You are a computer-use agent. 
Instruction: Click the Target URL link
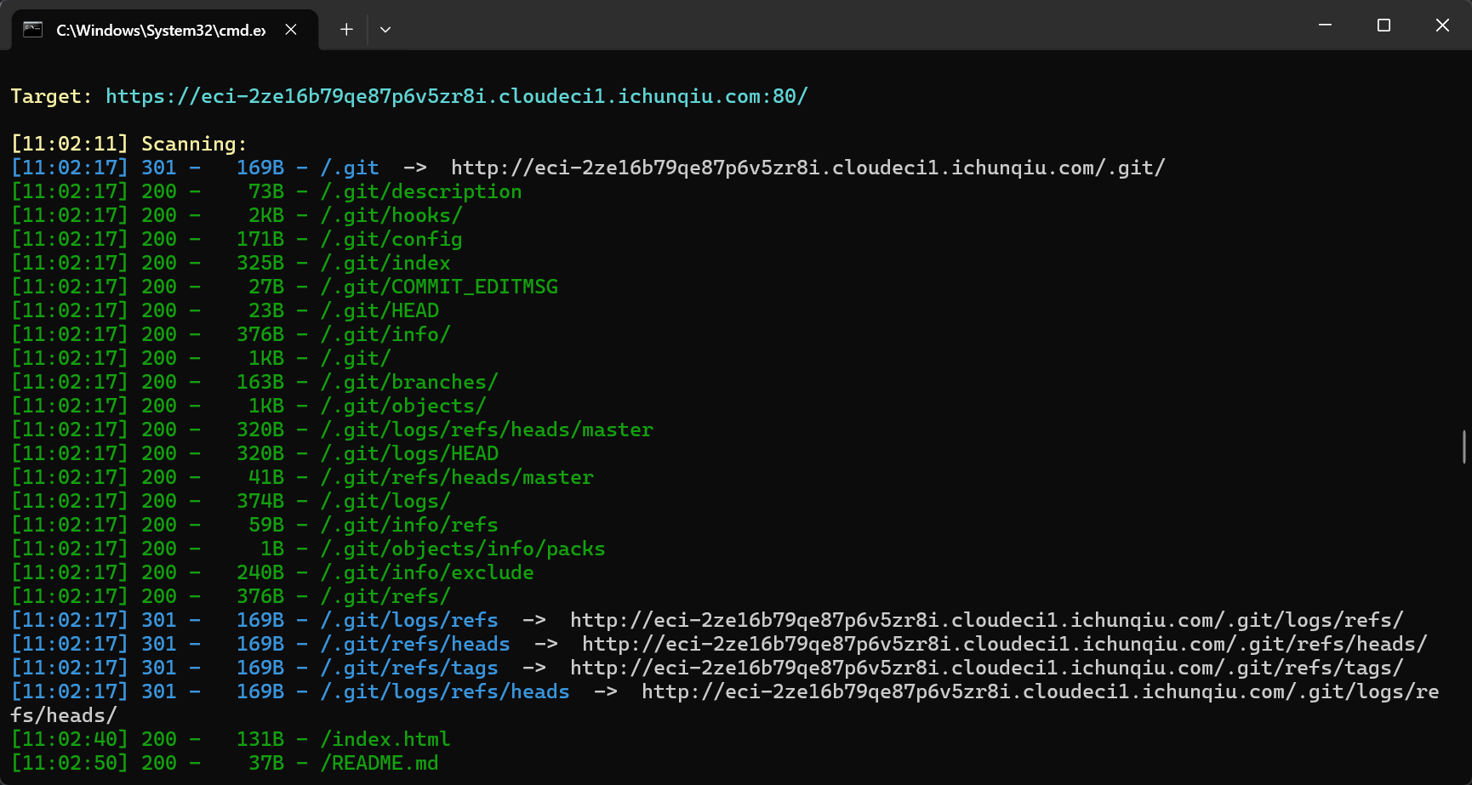click(x=457, y=96)
